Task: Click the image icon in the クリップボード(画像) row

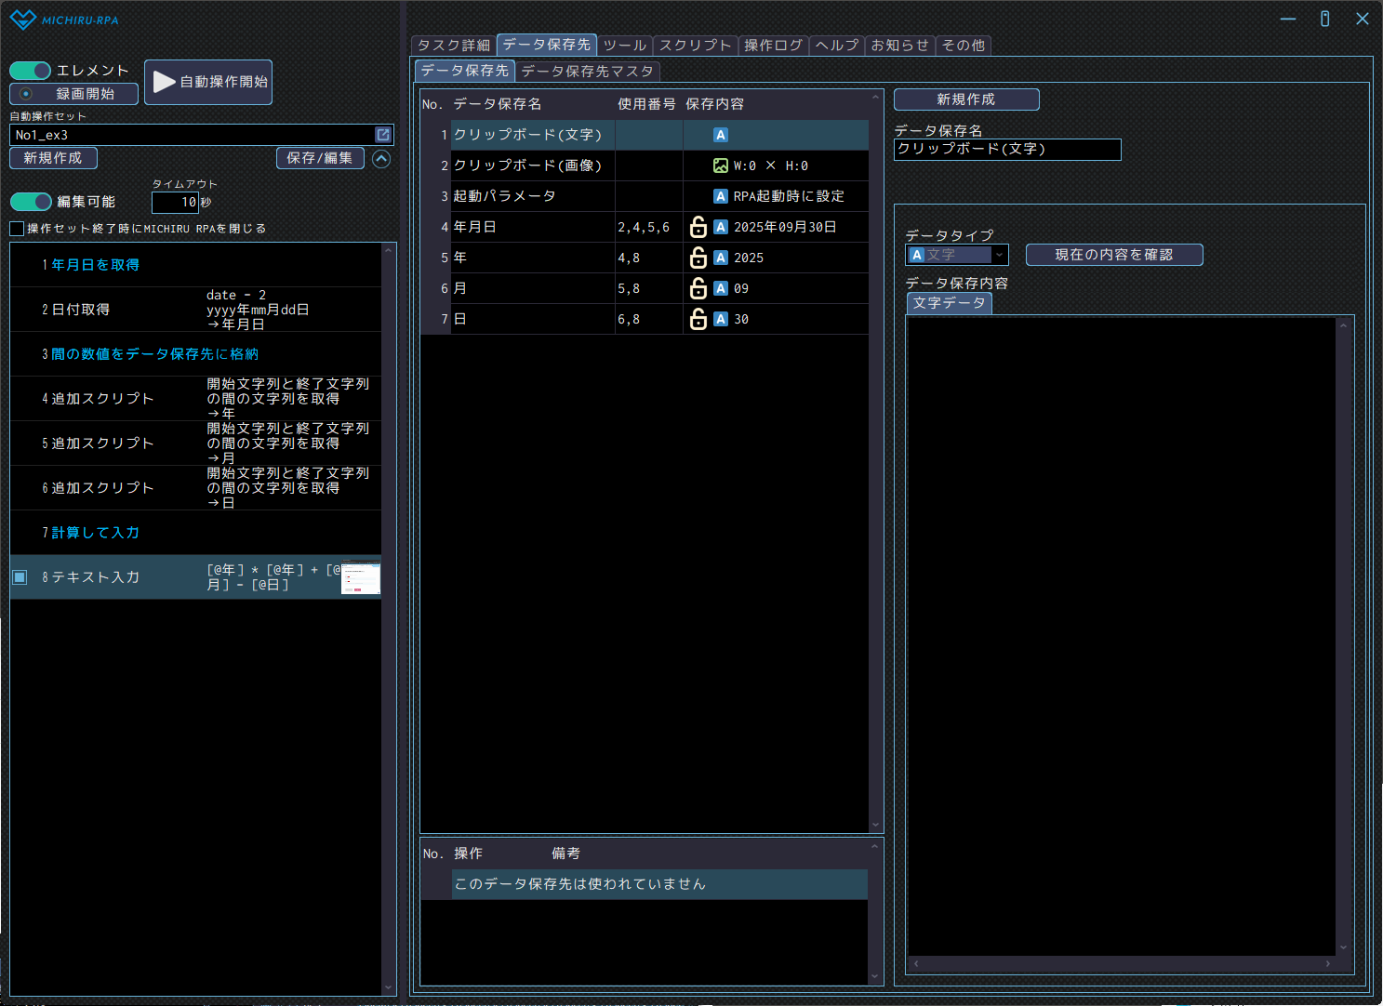Action: (x=720, y=165)
